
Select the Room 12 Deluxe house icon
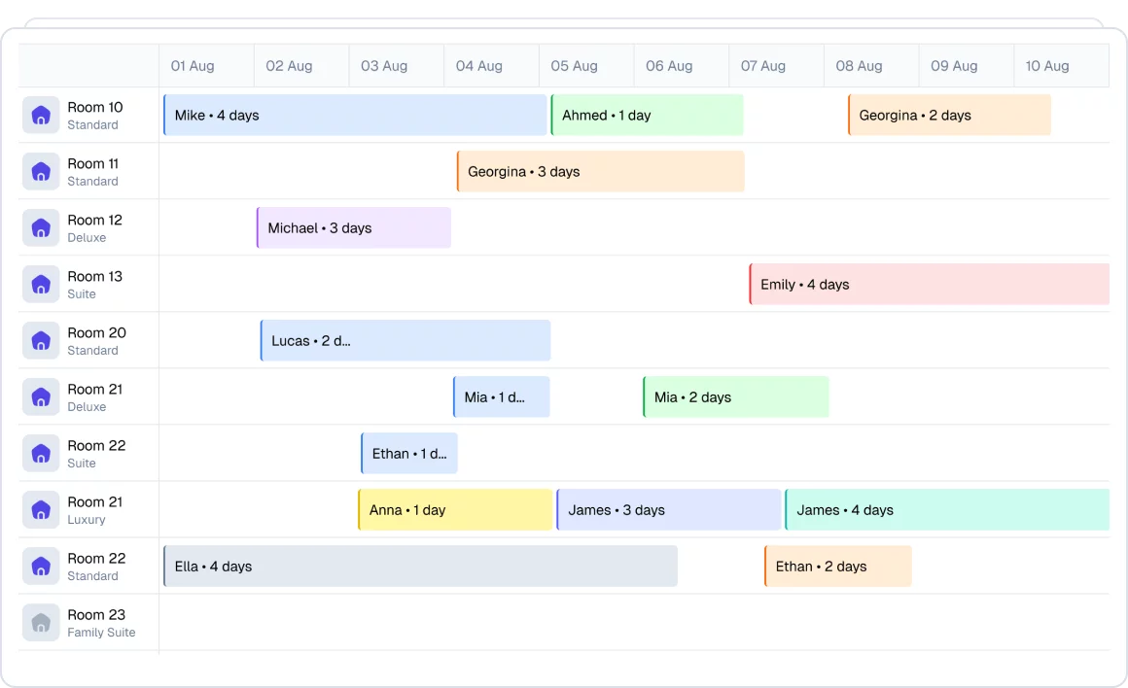(41, 228)
